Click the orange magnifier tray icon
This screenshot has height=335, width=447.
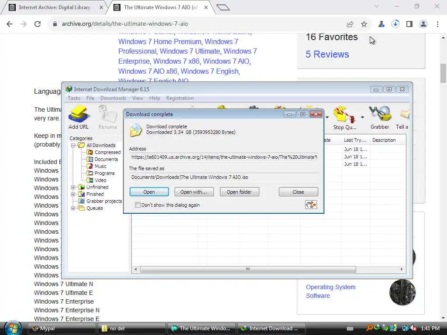(370, 328)
